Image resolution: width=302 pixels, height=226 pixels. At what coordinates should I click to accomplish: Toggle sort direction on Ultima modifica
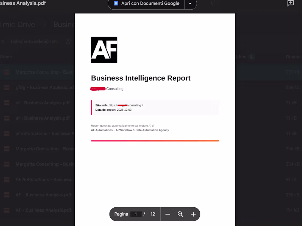[x=252, y=57]
